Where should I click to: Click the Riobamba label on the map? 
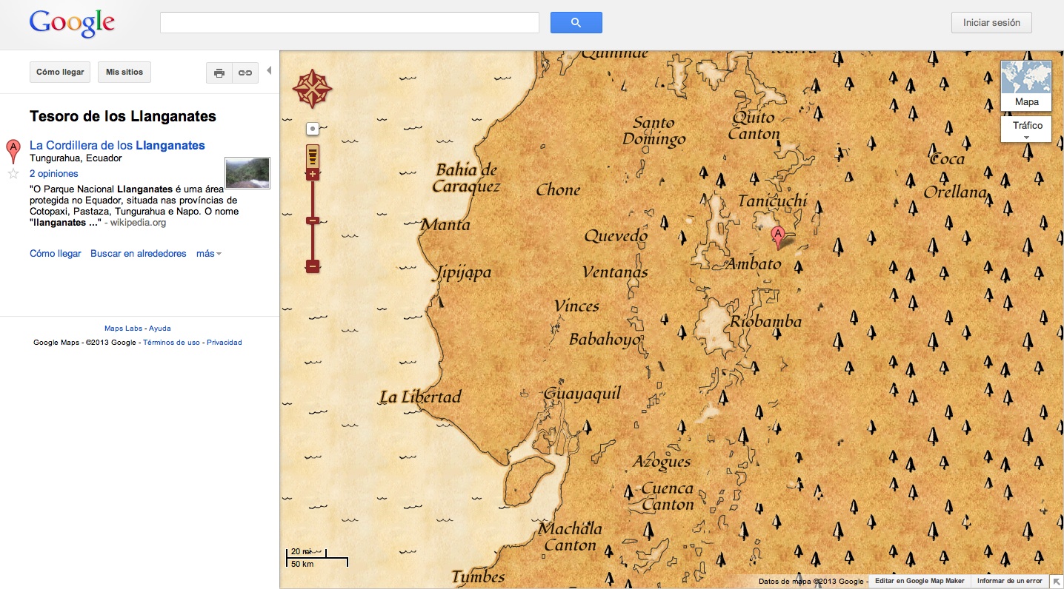pos(765,322)
